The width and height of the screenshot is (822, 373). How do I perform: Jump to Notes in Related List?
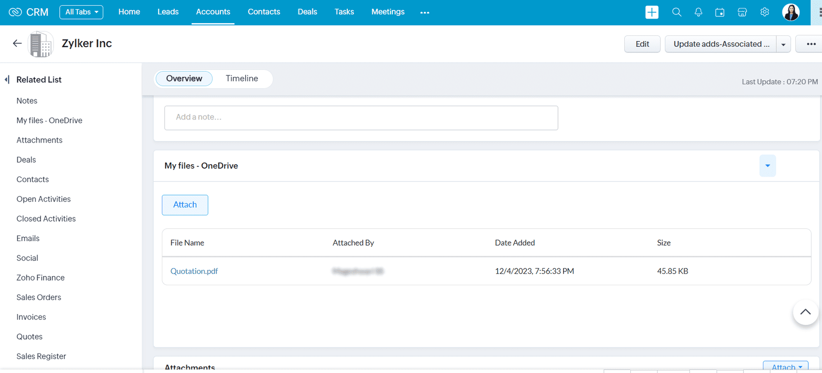coord(27,101)
